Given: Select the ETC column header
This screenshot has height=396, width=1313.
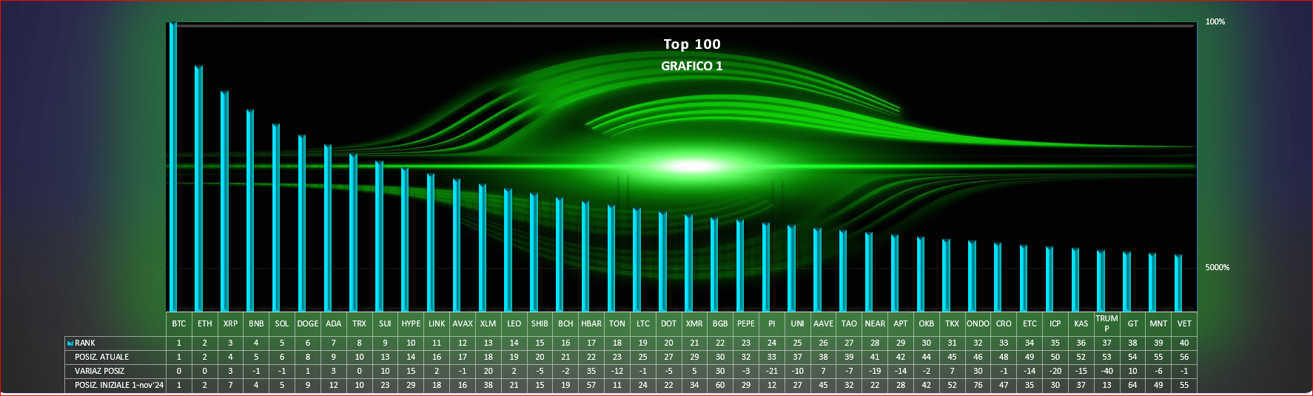Looking at the screenshot, I should click(1030, 324).
